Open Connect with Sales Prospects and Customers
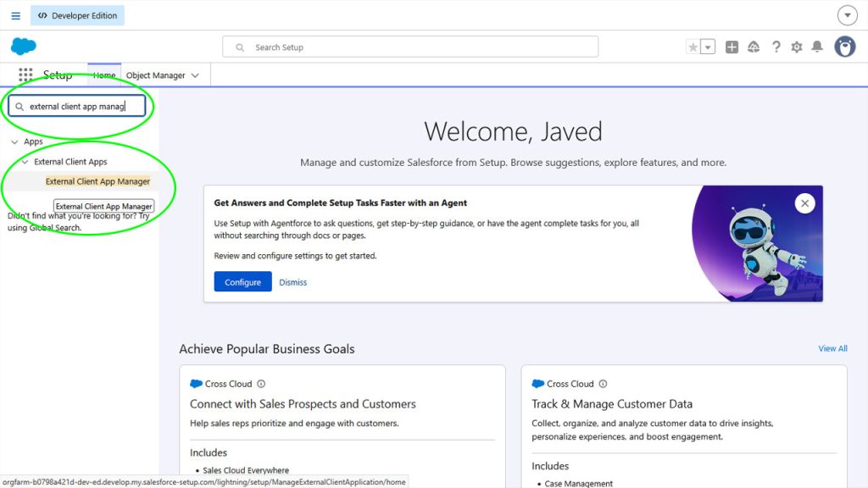Image resolution: width=868 pixels, height=488 pixels. 303,404
